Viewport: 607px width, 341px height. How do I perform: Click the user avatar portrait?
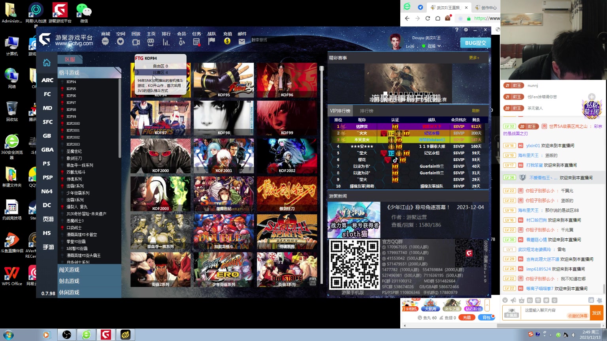(395, 41)
